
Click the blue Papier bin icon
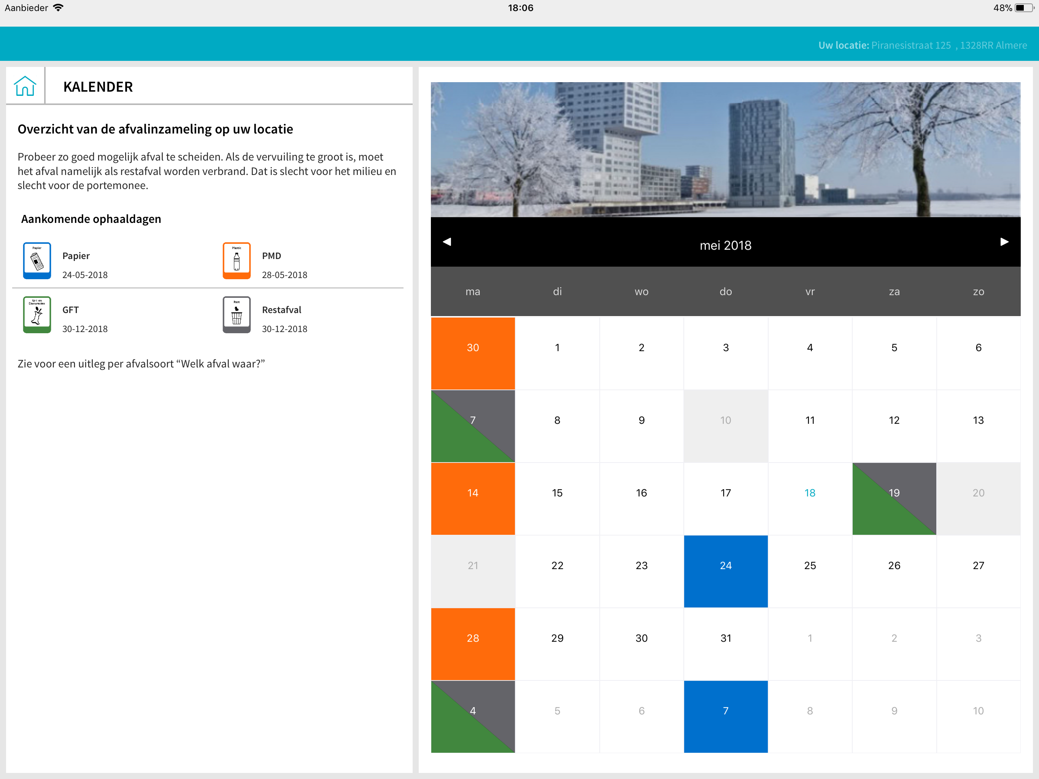(x=37, y=260)
